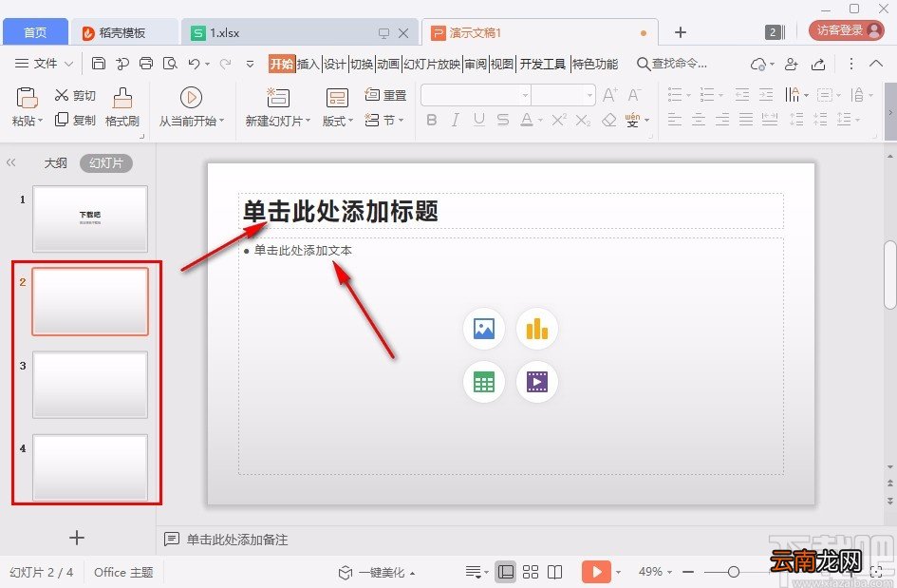This screenshot has width=897, height=588.
Task: Click the Copy (复制) button
Action: coord(75,120)
